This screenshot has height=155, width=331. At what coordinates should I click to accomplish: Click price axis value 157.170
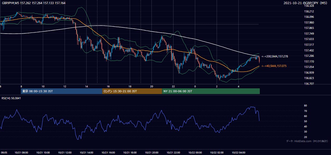click(x=309, y=61)
